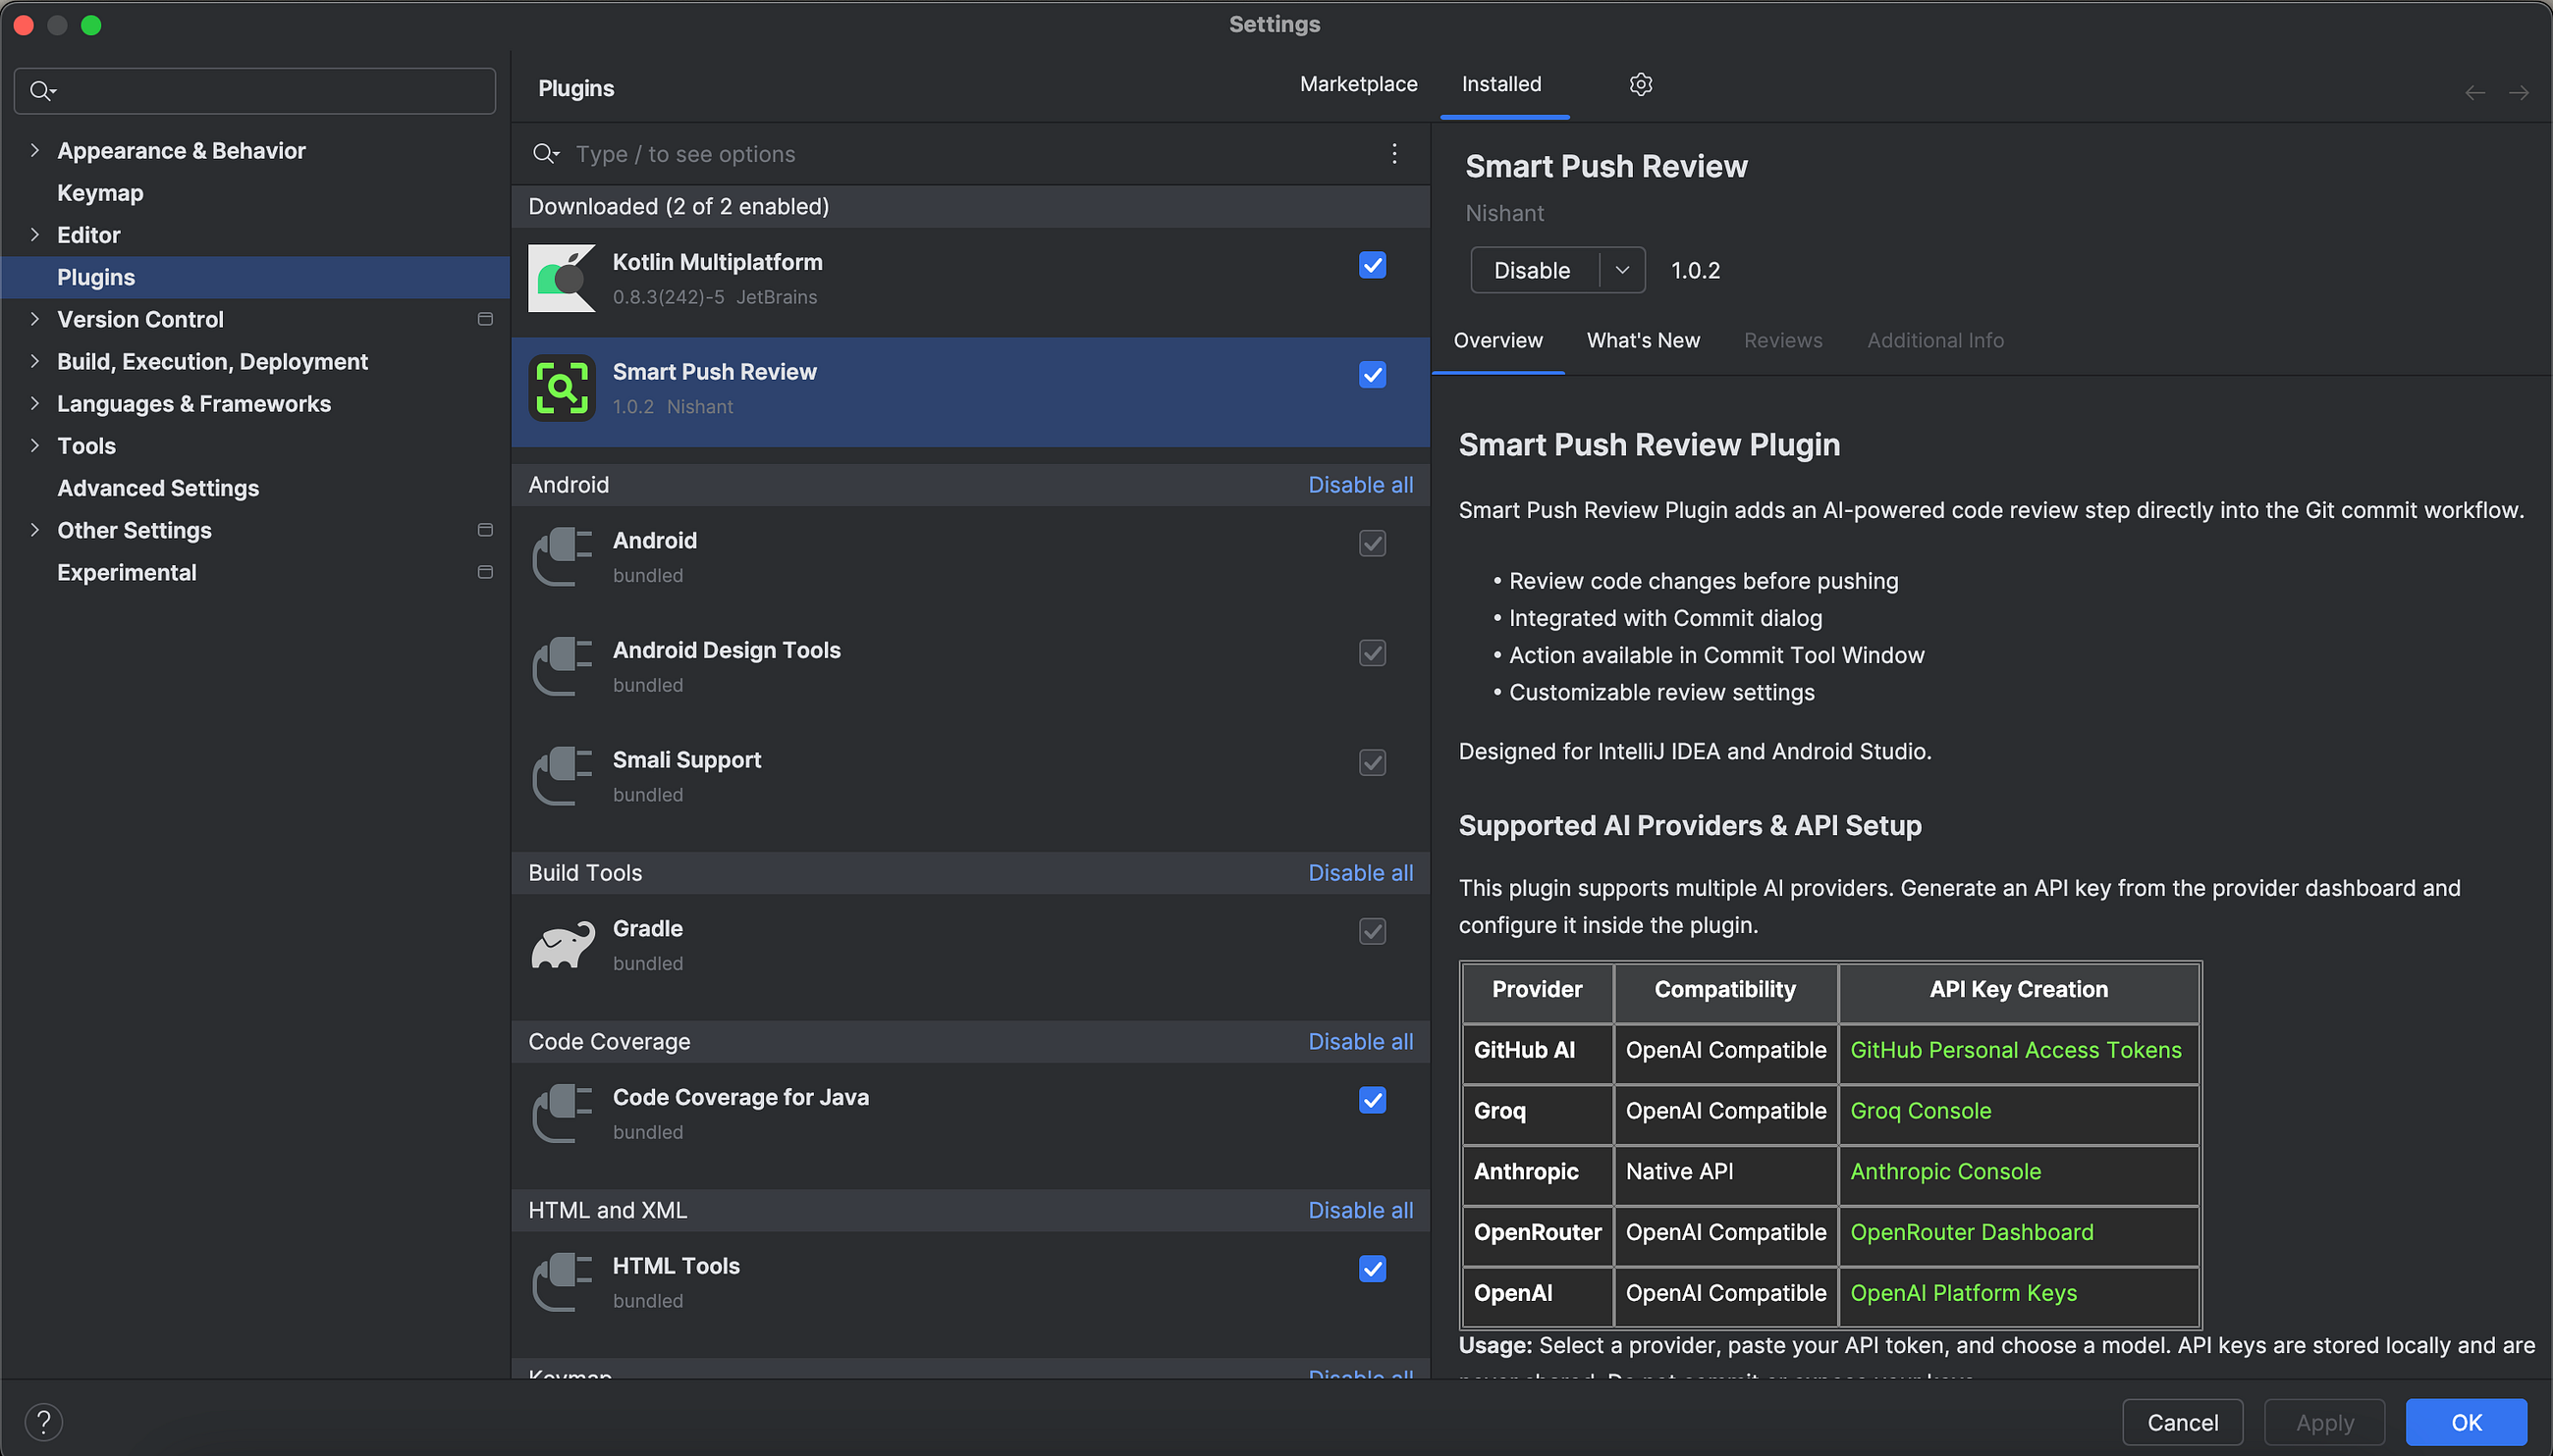The width and height of the screenshot is (2553, 1456).
Task: Click the Smart Push Review plugin icon
Action: 562,388
